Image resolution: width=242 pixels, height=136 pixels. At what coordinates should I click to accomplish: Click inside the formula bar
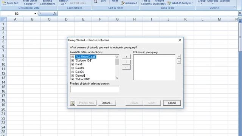[x=148, y=14]
